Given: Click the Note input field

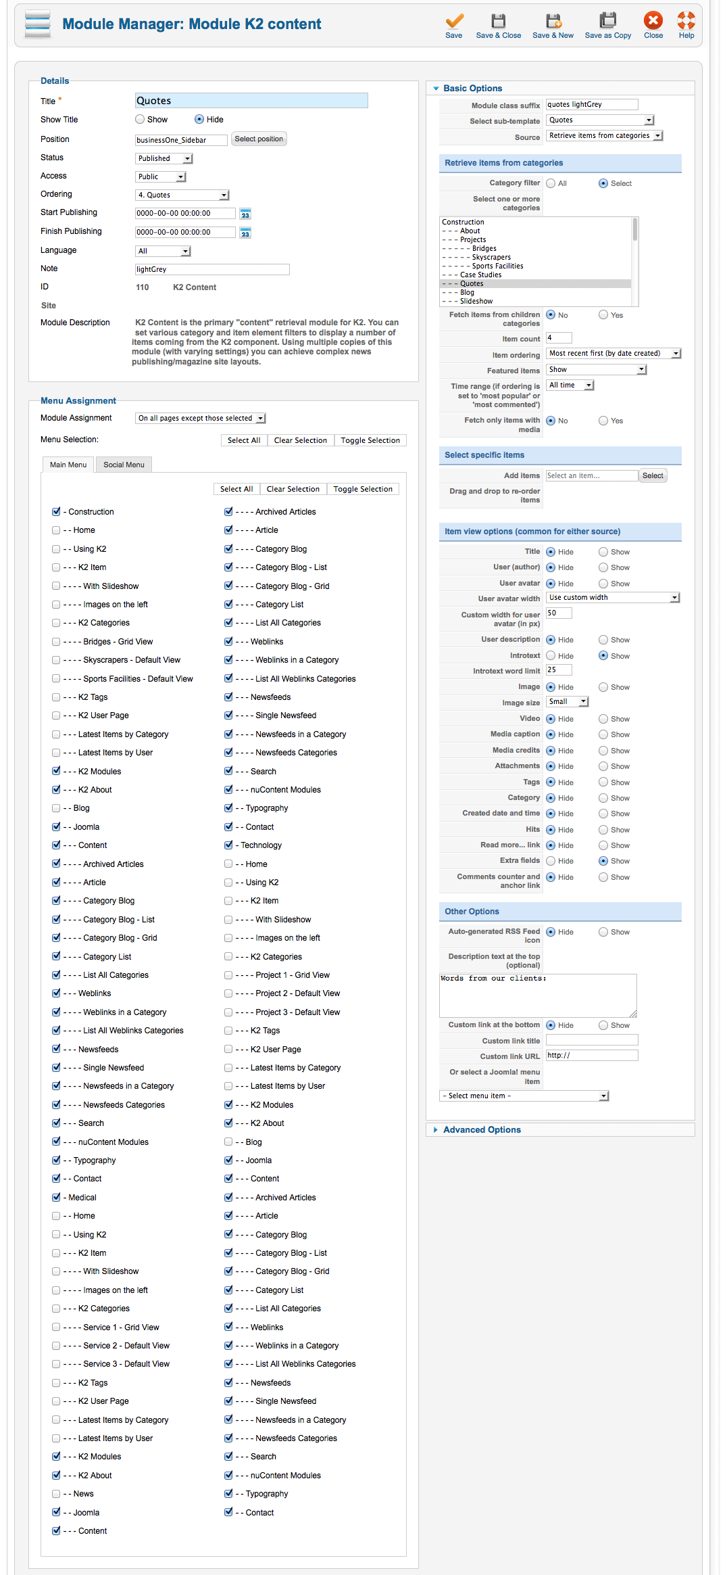Looking at the screenshot, I should click(x=212, y=270).
